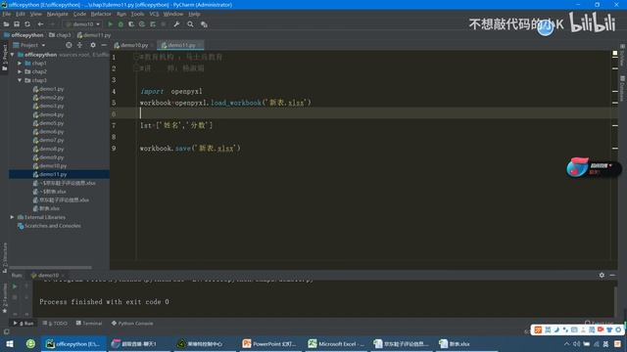Click the project panel horizontal scrollbar
Image resolution: width=627 pixels, height=352 pixels.
[x=50, y=267]
